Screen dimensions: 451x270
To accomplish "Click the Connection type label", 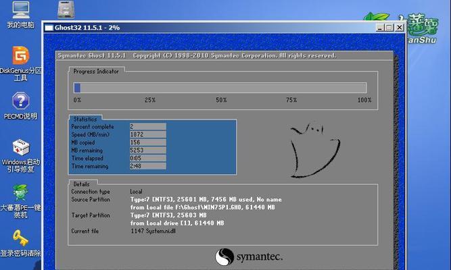I will (x=91, y=192).
